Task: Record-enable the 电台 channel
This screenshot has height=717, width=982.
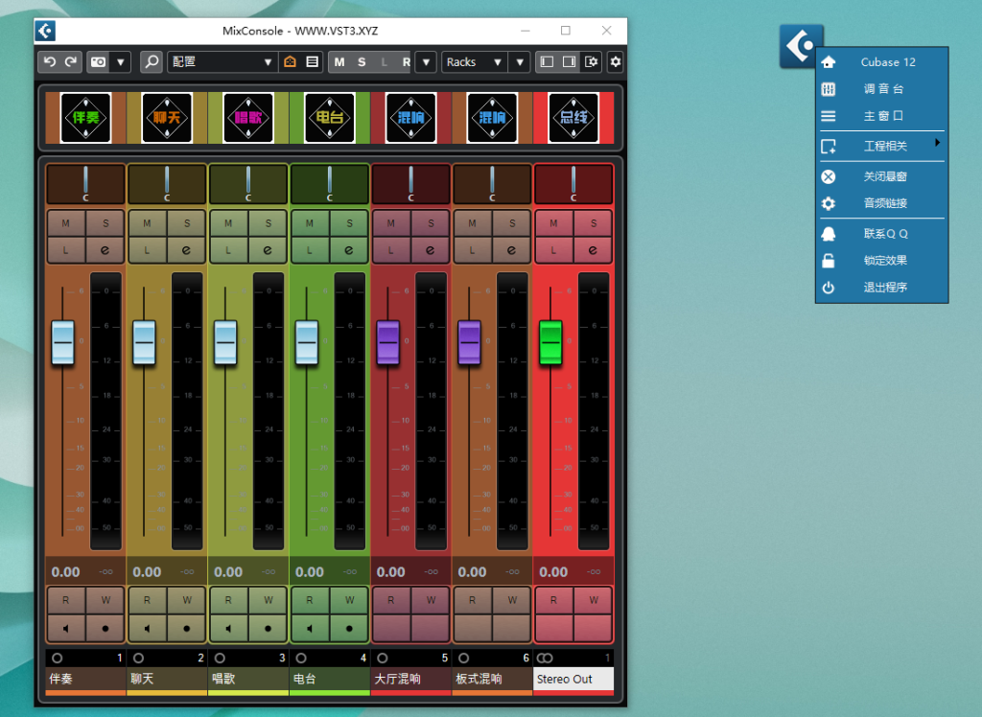Action: (x=349, y=628)
